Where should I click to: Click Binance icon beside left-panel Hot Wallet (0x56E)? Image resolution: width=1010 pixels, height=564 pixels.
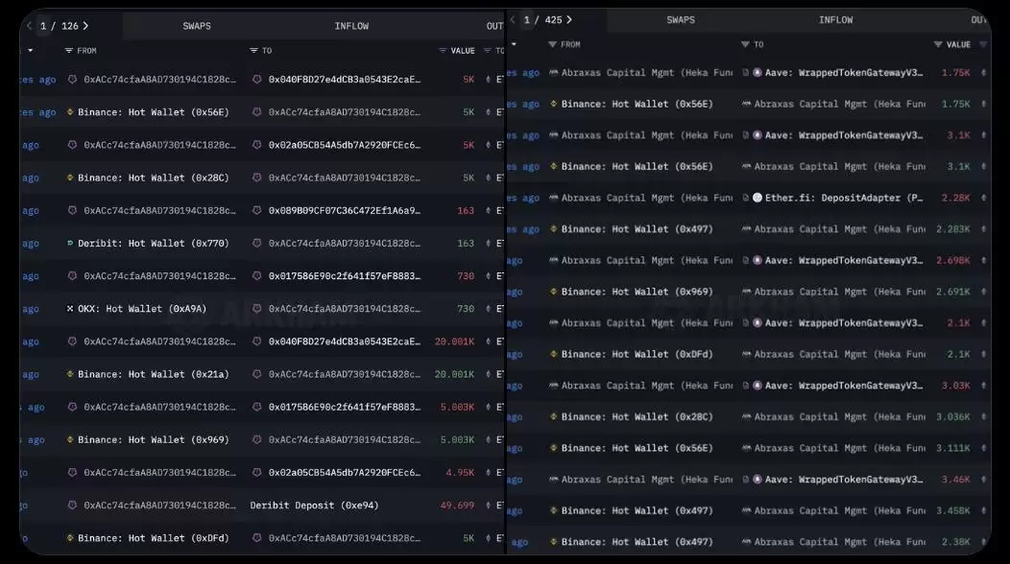69,112
